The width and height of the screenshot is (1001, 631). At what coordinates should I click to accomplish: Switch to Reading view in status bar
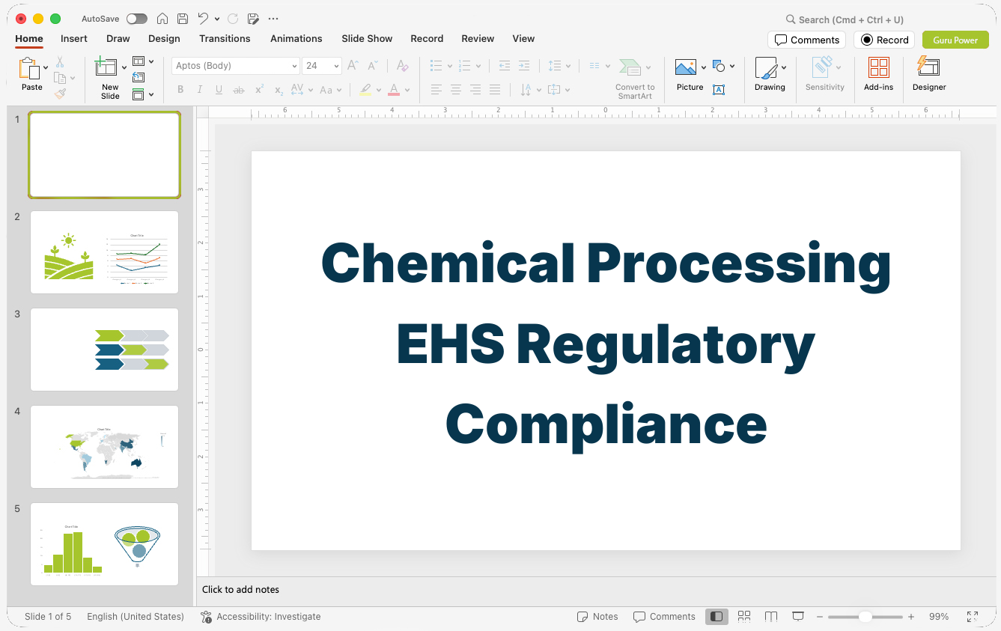click(x=771, y=617)
